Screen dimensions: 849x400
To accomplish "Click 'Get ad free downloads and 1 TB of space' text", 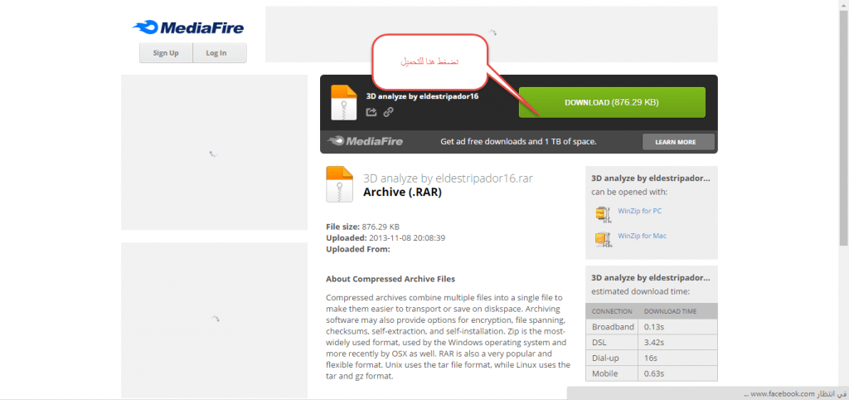I will click(518, 141).
